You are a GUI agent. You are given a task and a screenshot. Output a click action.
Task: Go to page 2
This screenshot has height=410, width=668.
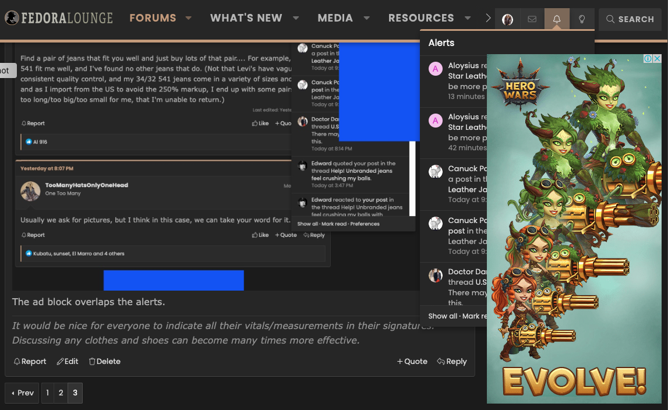pyautogui.click(x=61, y=393)
